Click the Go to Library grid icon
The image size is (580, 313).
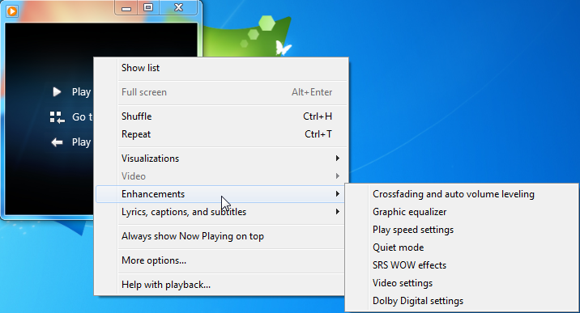click(58, 117)
